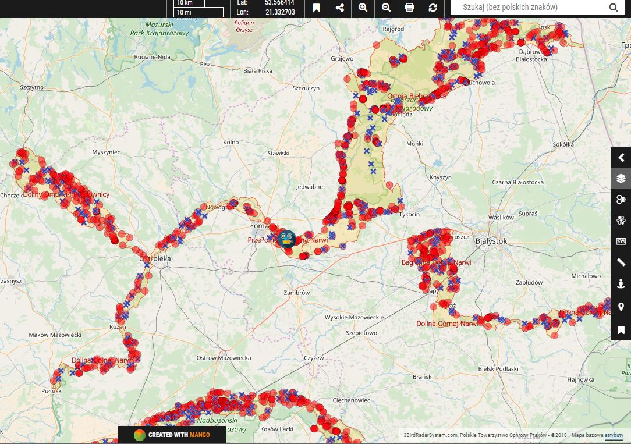Open sidebar bookmarks at bottom of toolbar
631x444 pixels.
tap(621, 329)
